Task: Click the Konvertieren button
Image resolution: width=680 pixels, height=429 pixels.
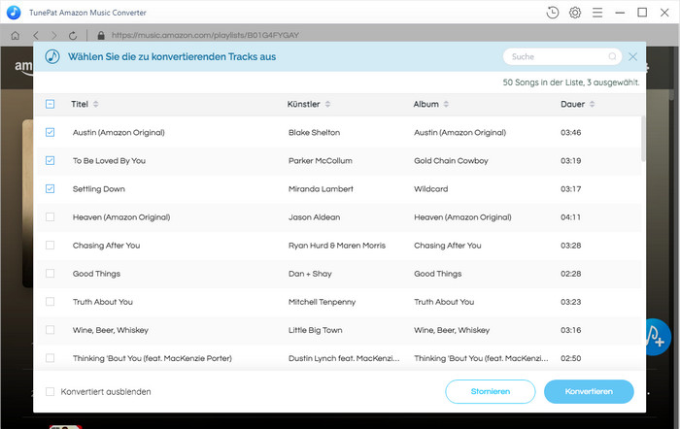Action: [589, 391]
